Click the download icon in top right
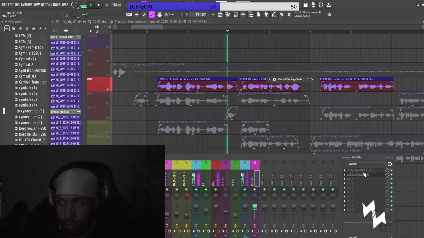Image resolution: width=424 pixels, height=238 pixels. point(328,5)
